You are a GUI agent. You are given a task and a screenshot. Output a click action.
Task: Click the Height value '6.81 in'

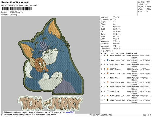click(148, 7)
